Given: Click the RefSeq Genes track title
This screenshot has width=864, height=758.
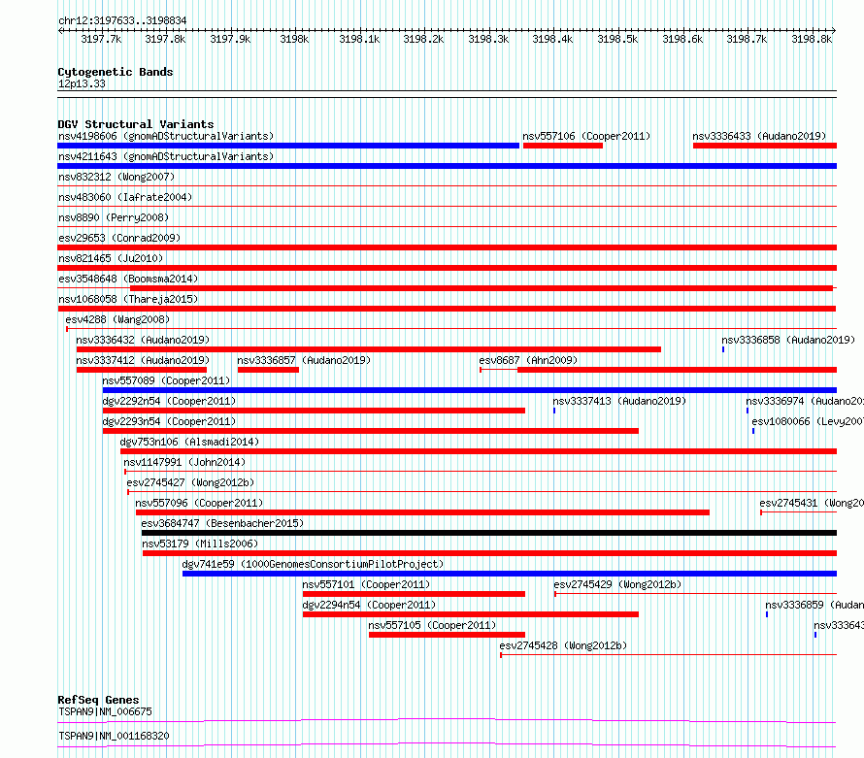Looking at the screenshot, I should tap(98, 700).
